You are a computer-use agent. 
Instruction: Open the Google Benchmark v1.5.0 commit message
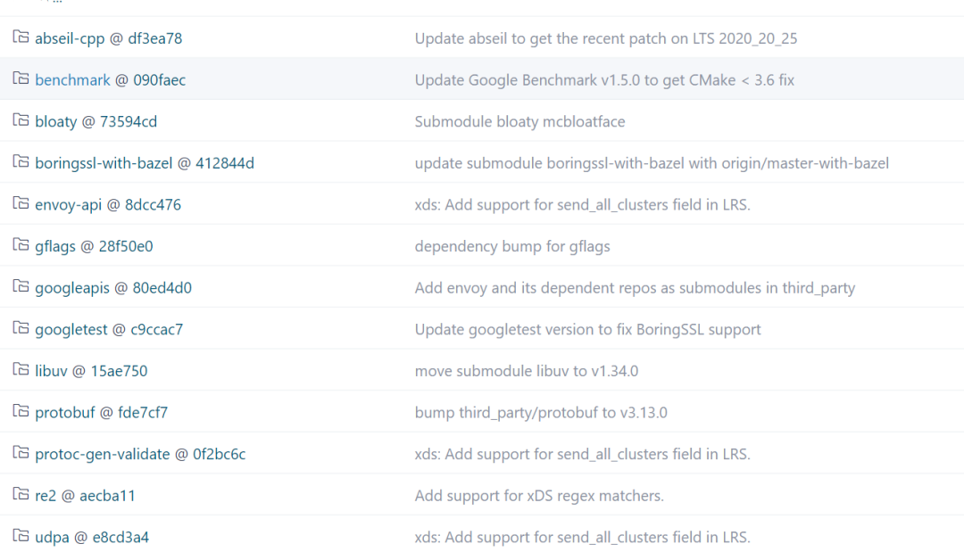coord(604,80)
